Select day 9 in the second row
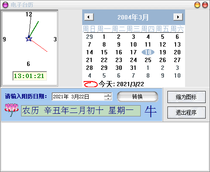This screenshot has width=210, height=172. pos(119,44)
